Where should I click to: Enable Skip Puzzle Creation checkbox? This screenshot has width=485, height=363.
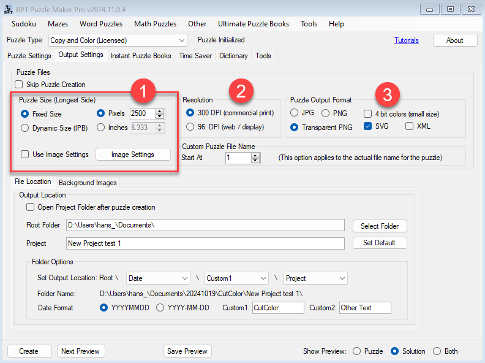click(x=19, y=85)
